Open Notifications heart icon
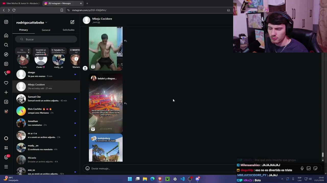Screen dimensions: 327x183 point(6,83)
